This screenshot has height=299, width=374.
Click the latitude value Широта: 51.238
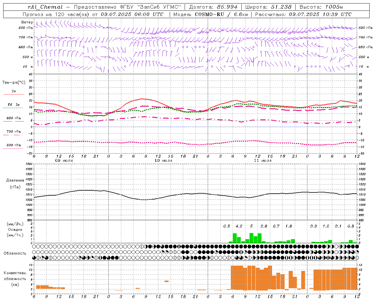268,7
